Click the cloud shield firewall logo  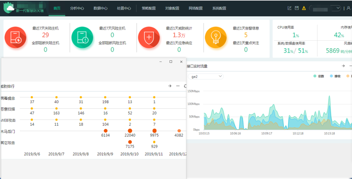tap(9, 8)
